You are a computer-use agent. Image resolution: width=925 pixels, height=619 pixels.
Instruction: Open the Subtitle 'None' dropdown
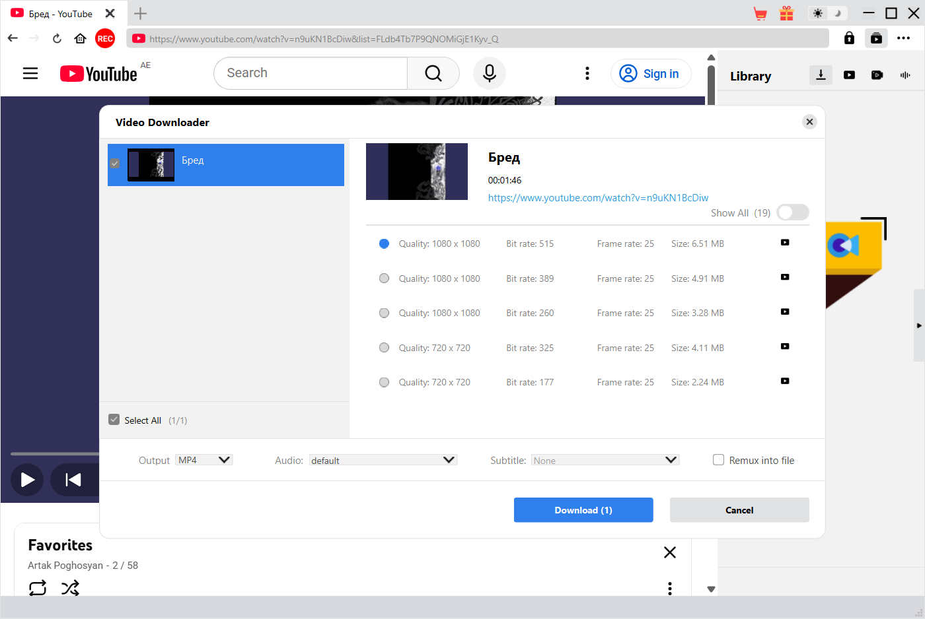click(605, 460)
